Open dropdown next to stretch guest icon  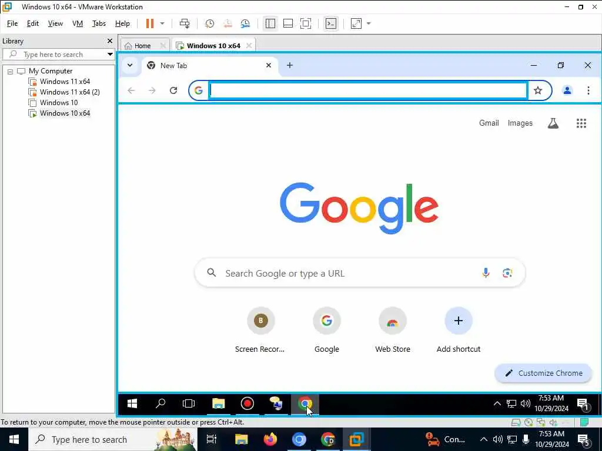(369, 23)
